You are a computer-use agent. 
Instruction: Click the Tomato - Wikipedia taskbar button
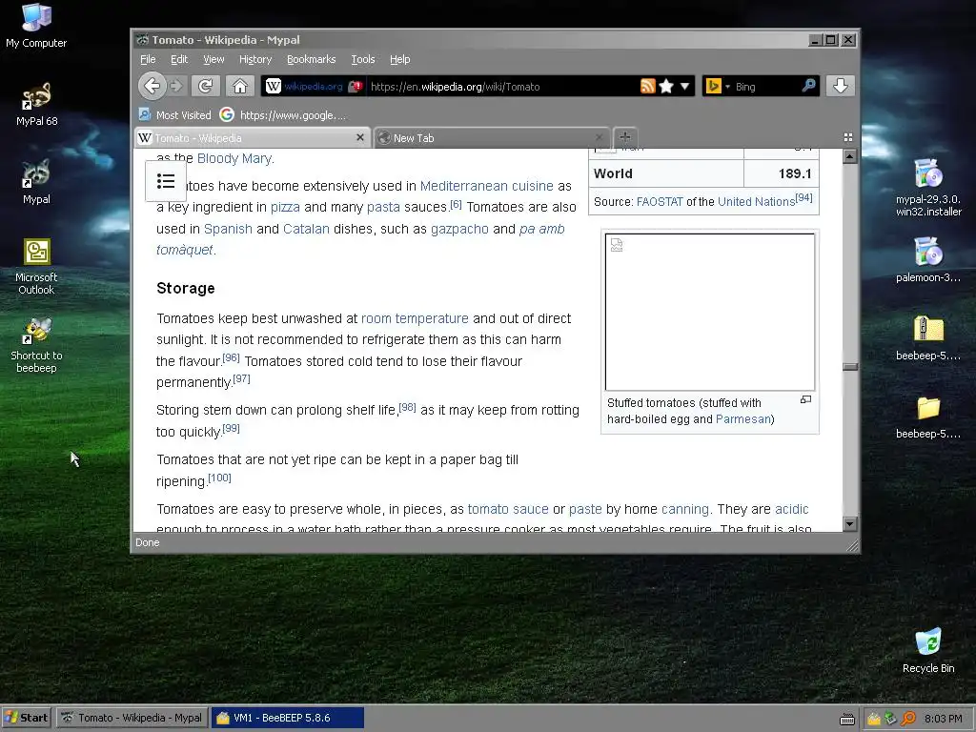click(132, 718)
